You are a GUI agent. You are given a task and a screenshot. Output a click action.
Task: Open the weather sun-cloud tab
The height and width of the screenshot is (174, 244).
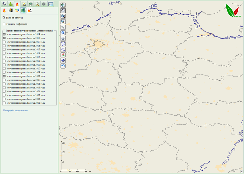coord(24,4)
